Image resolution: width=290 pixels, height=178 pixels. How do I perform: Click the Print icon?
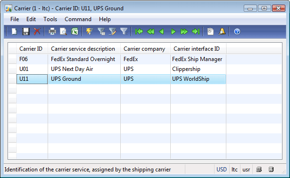point(52,31)
